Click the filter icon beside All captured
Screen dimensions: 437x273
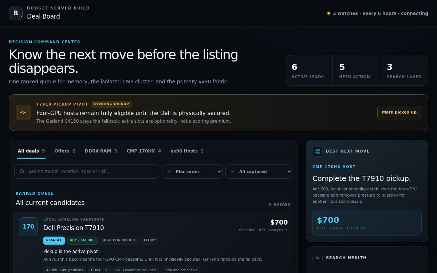(x=232, y=171)
